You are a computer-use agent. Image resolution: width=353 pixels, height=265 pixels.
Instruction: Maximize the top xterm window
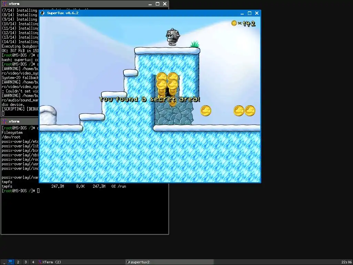click(158, 4)
